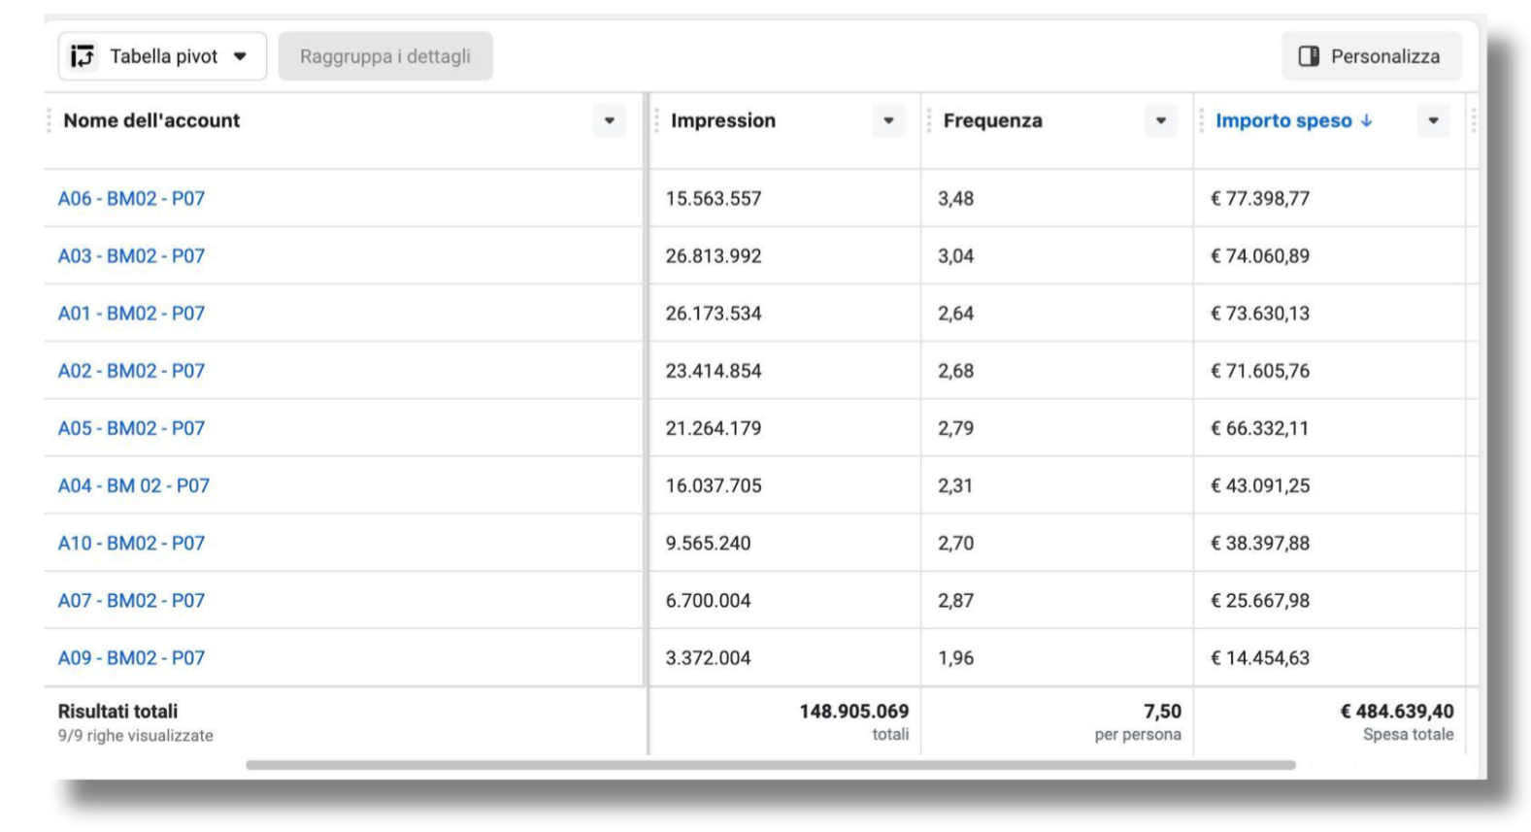This screenshot has height=832, width=1531.
Task: Select frequency value 2,31
Action: click(x=955, y=484)
